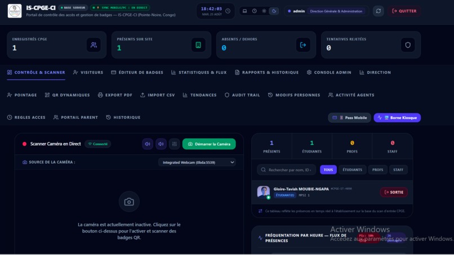This screenshot has height=255, width=454.
Task: Switch to Éditeur de badges tab
Action: pyautogui.click(x=137, y=73)
